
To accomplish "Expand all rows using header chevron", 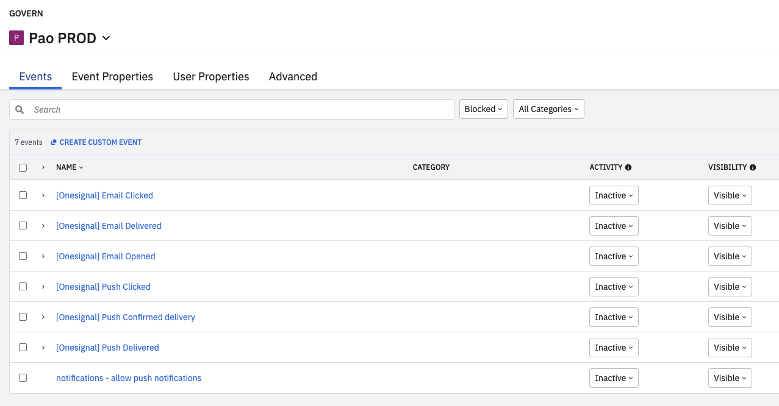I will pyautogui.click(x=43, y=167).
